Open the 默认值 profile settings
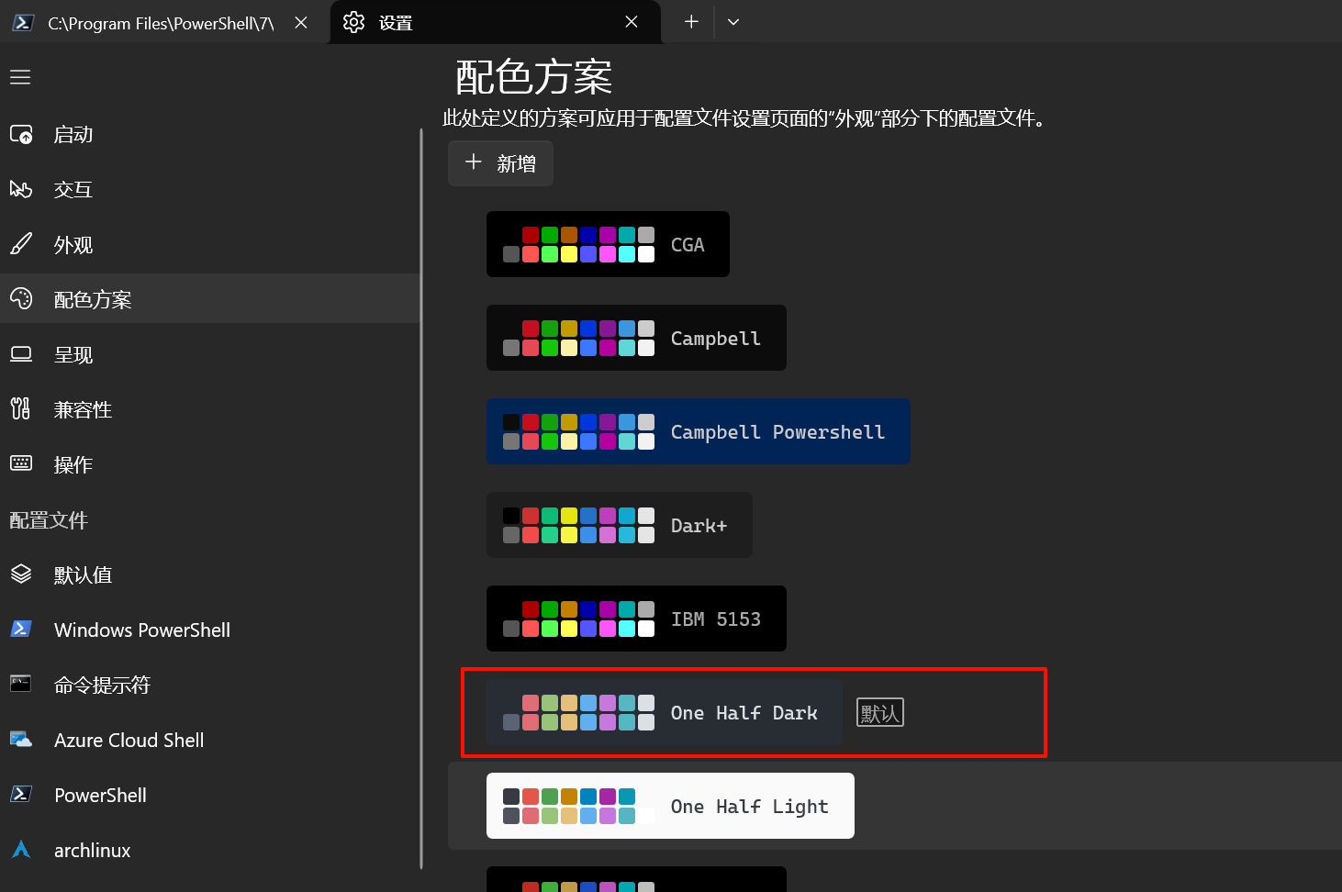1342x892 pixels. coord(209,574)
